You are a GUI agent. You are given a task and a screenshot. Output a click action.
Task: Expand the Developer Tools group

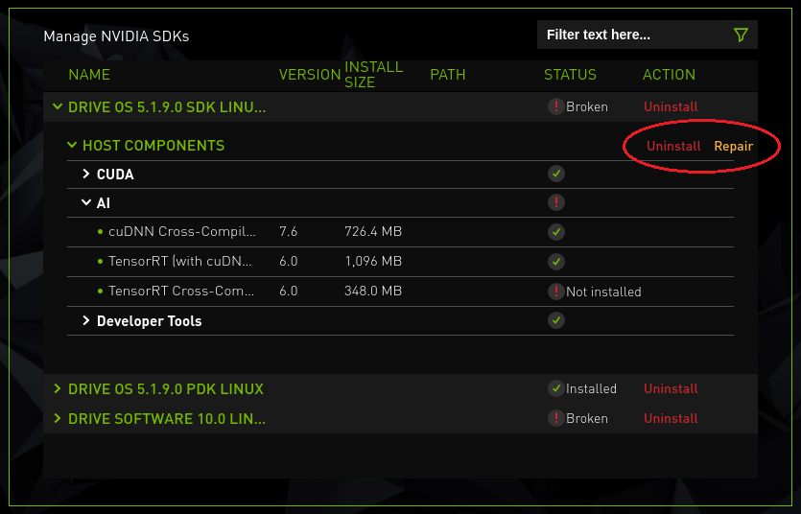pos(86,321)
